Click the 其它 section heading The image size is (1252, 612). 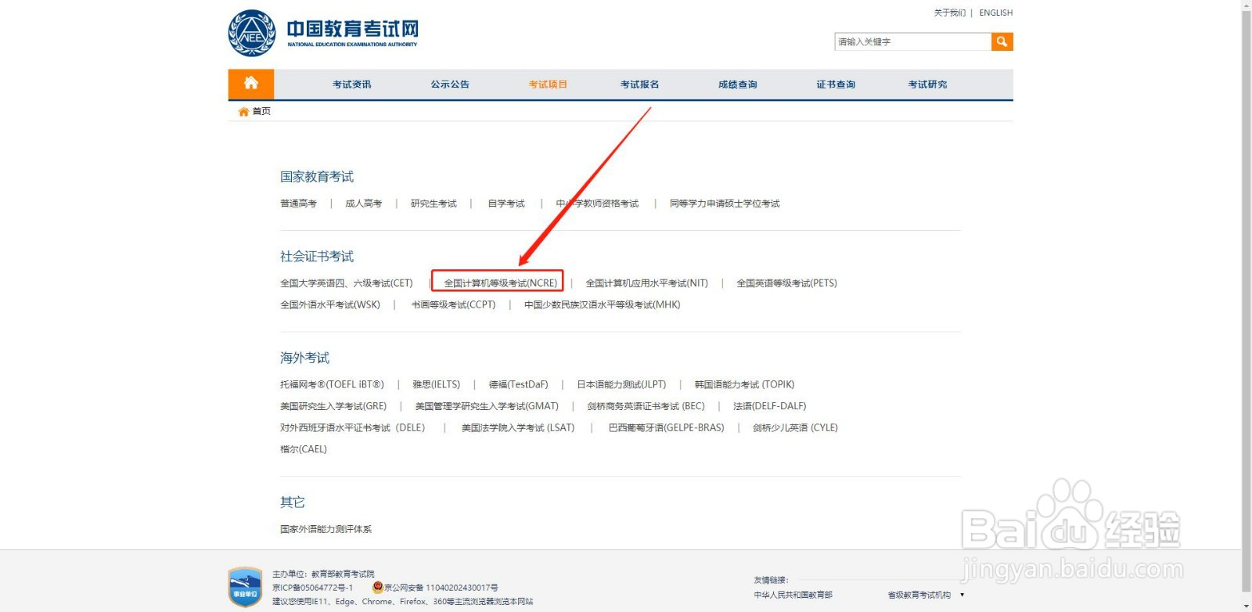(293, 502)
